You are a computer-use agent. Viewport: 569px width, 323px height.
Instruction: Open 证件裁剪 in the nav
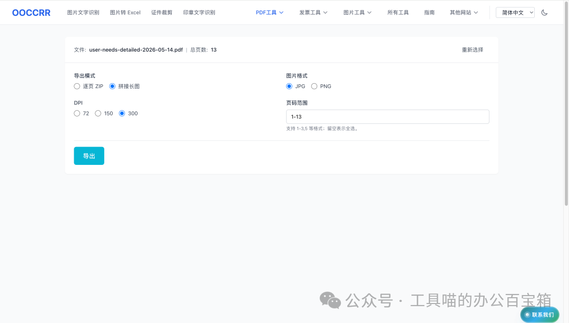click(162, 13)
